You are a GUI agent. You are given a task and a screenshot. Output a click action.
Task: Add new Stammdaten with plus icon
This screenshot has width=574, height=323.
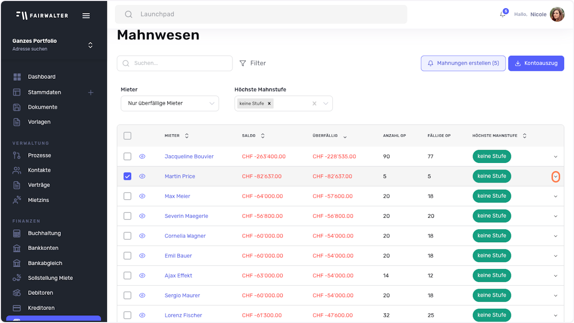click(91, 92)
